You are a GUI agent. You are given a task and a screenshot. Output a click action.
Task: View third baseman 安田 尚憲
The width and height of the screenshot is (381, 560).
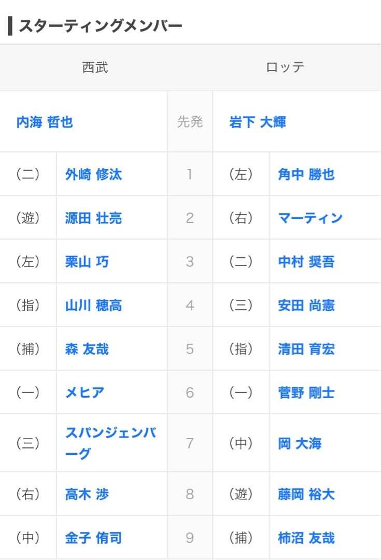click(x=306, y=305)
